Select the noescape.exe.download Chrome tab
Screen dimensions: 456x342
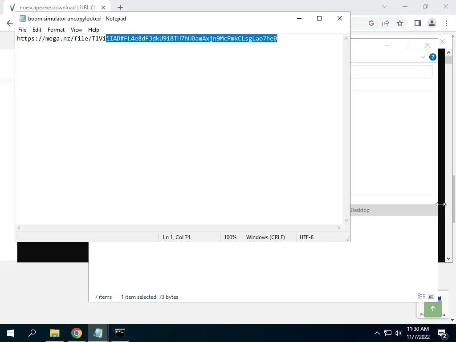point(57,8)
